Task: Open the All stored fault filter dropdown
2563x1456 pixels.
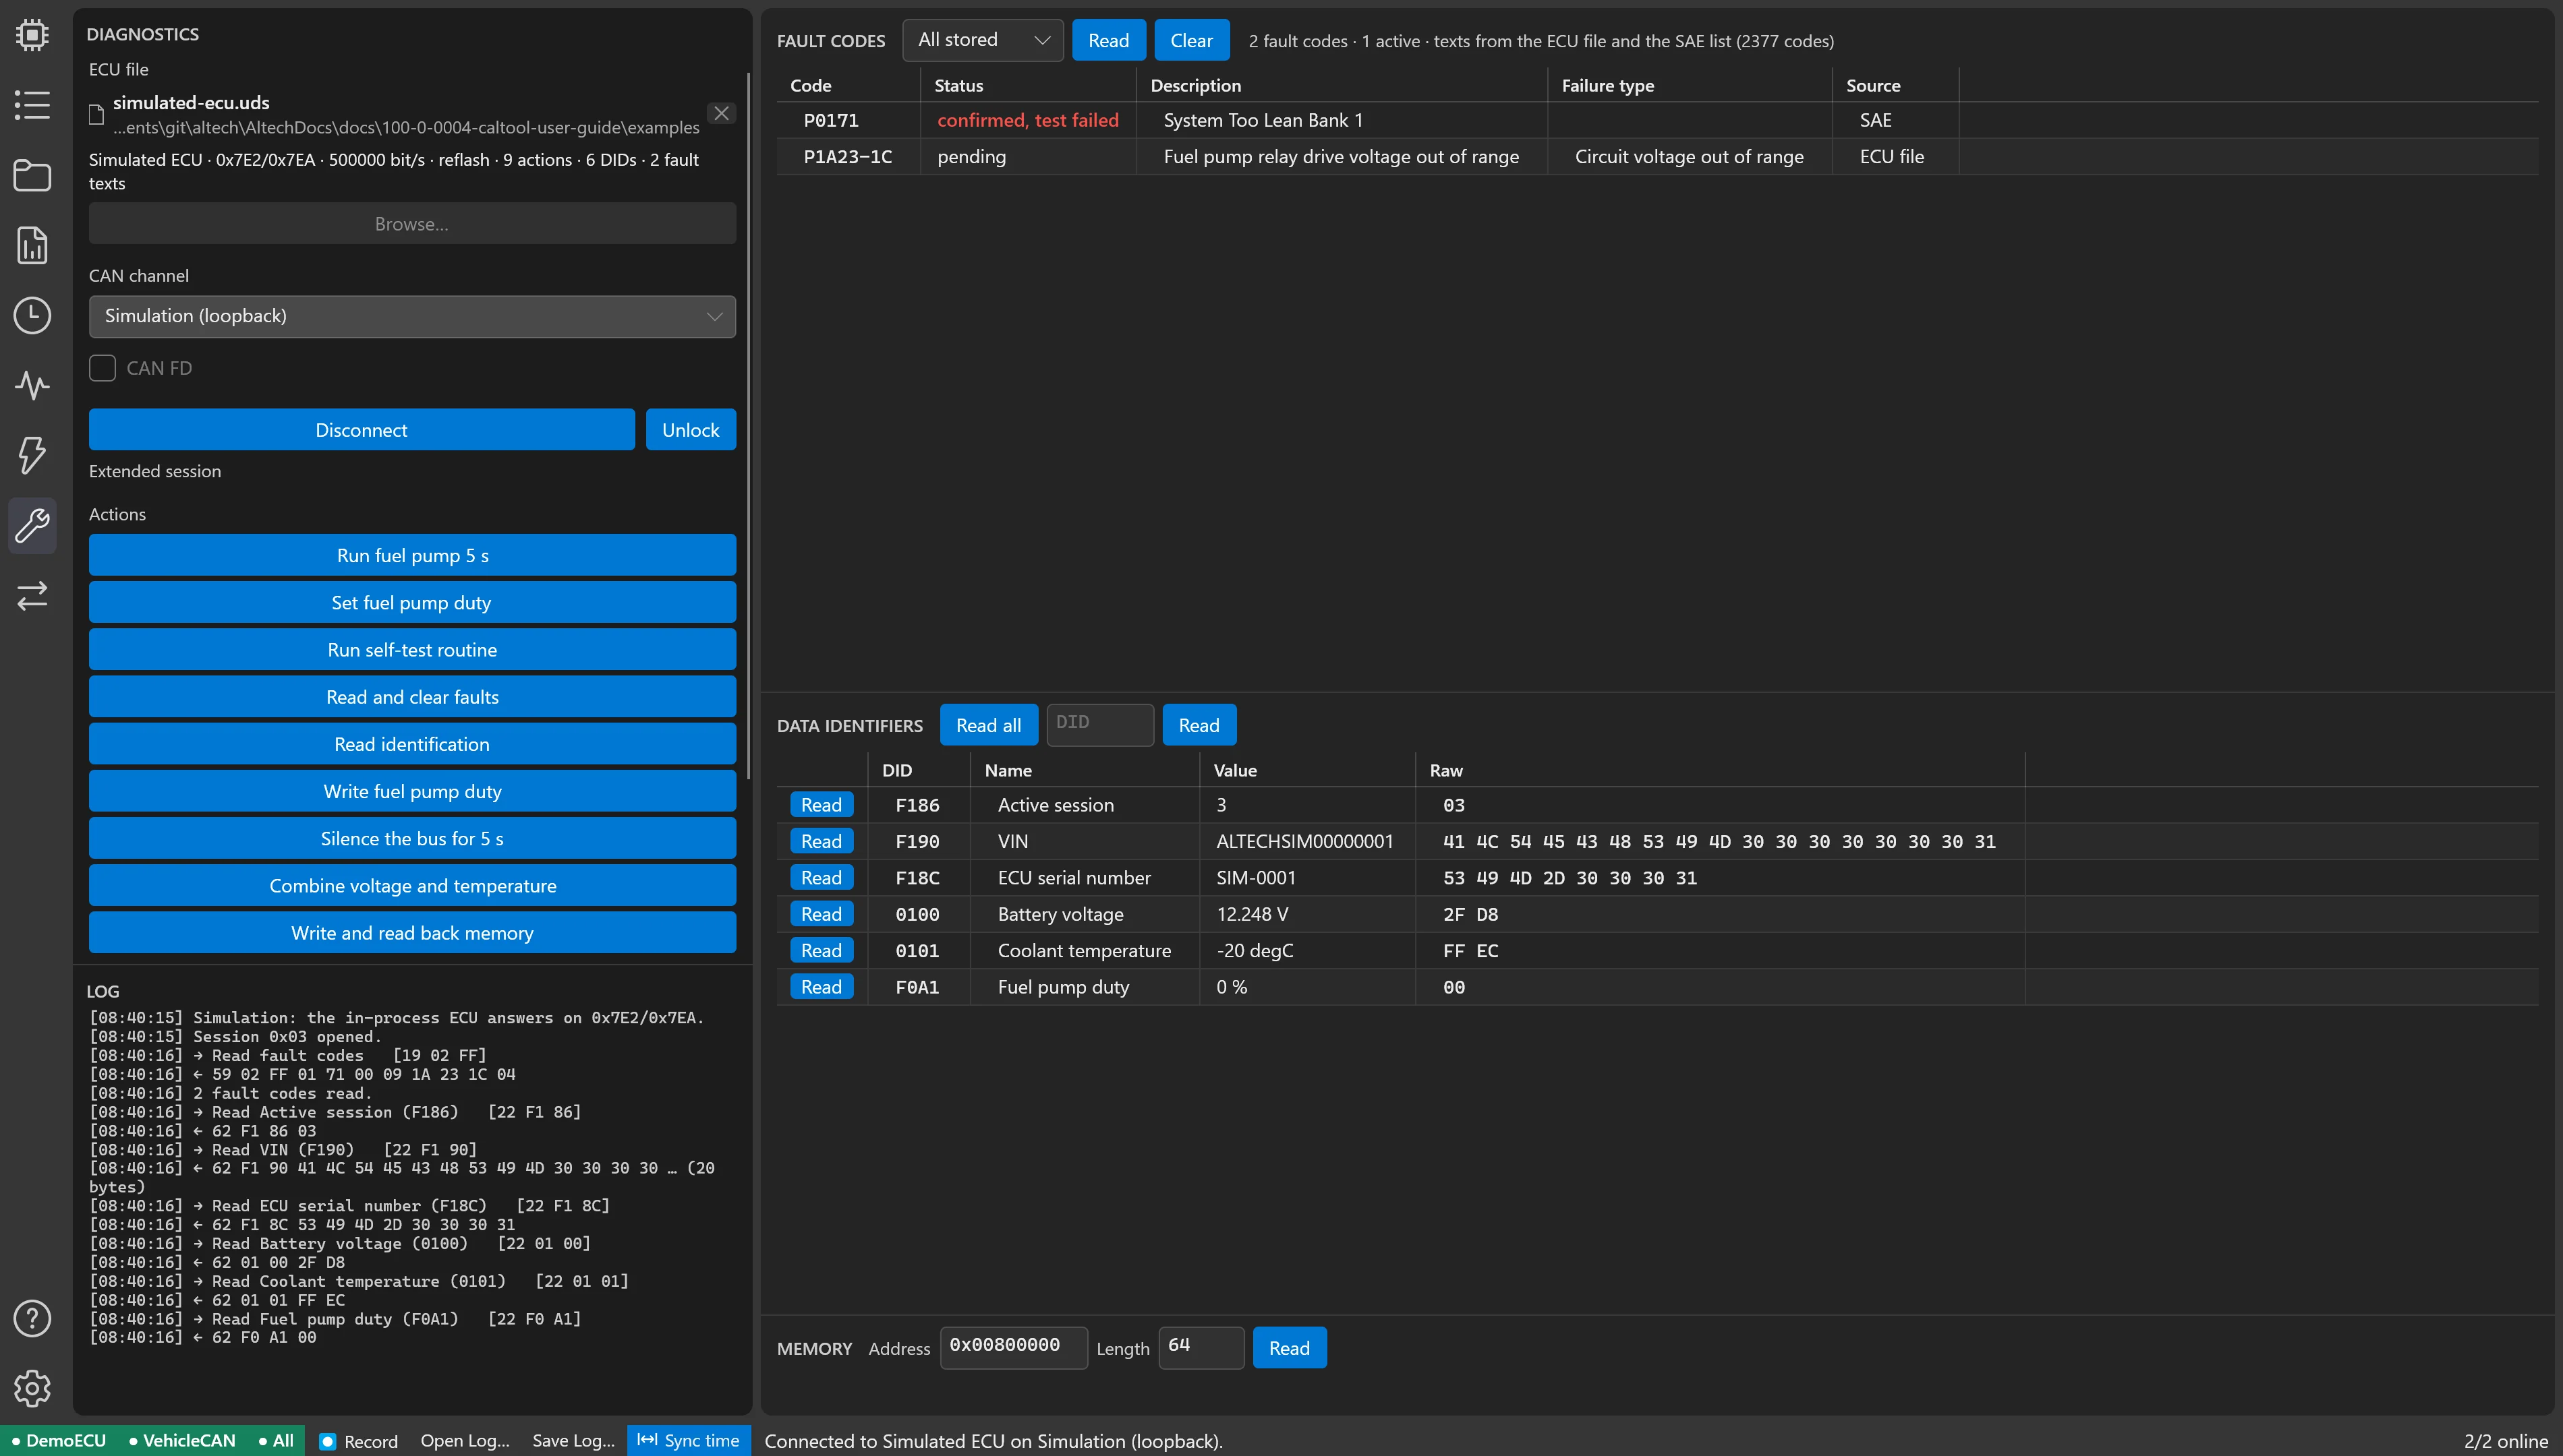Action: (983, 40)
